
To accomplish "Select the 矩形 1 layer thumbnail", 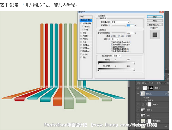I will point(143,116).
